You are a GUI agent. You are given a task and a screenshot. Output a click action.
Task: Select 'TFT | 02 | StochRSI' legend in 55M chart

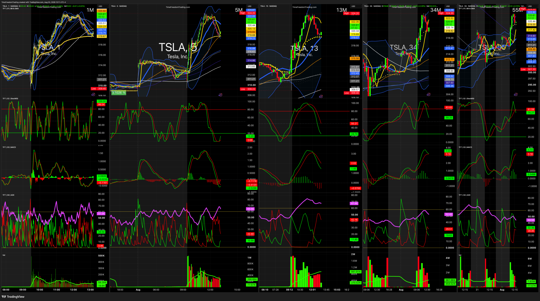click(x=466, y=99)
